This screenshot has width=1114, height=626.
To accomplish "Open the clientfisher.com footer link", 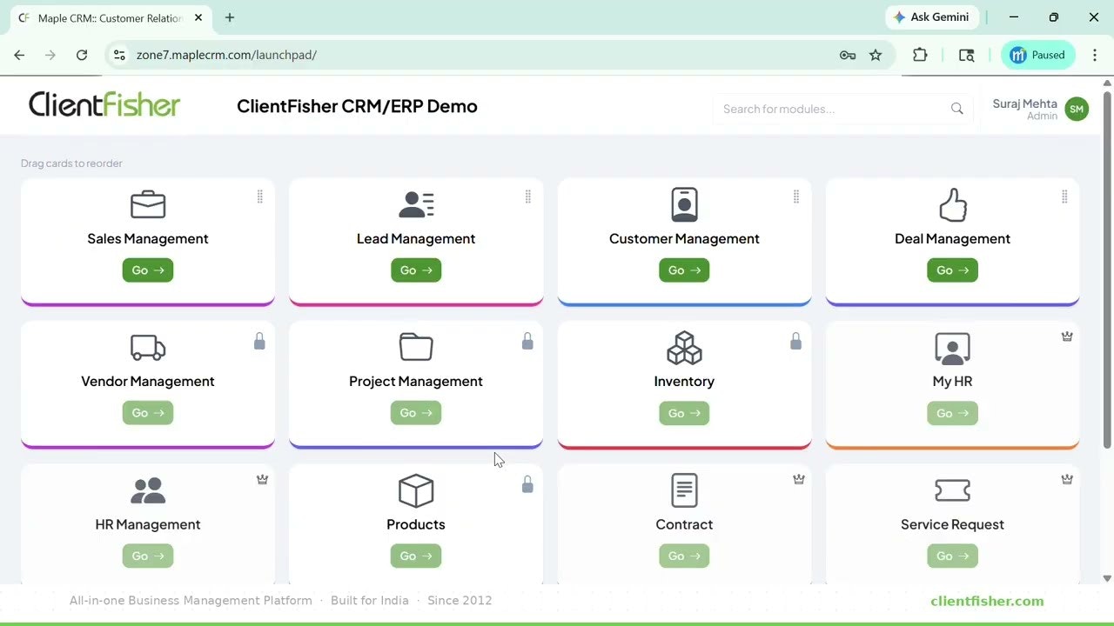I will point(987,601).
